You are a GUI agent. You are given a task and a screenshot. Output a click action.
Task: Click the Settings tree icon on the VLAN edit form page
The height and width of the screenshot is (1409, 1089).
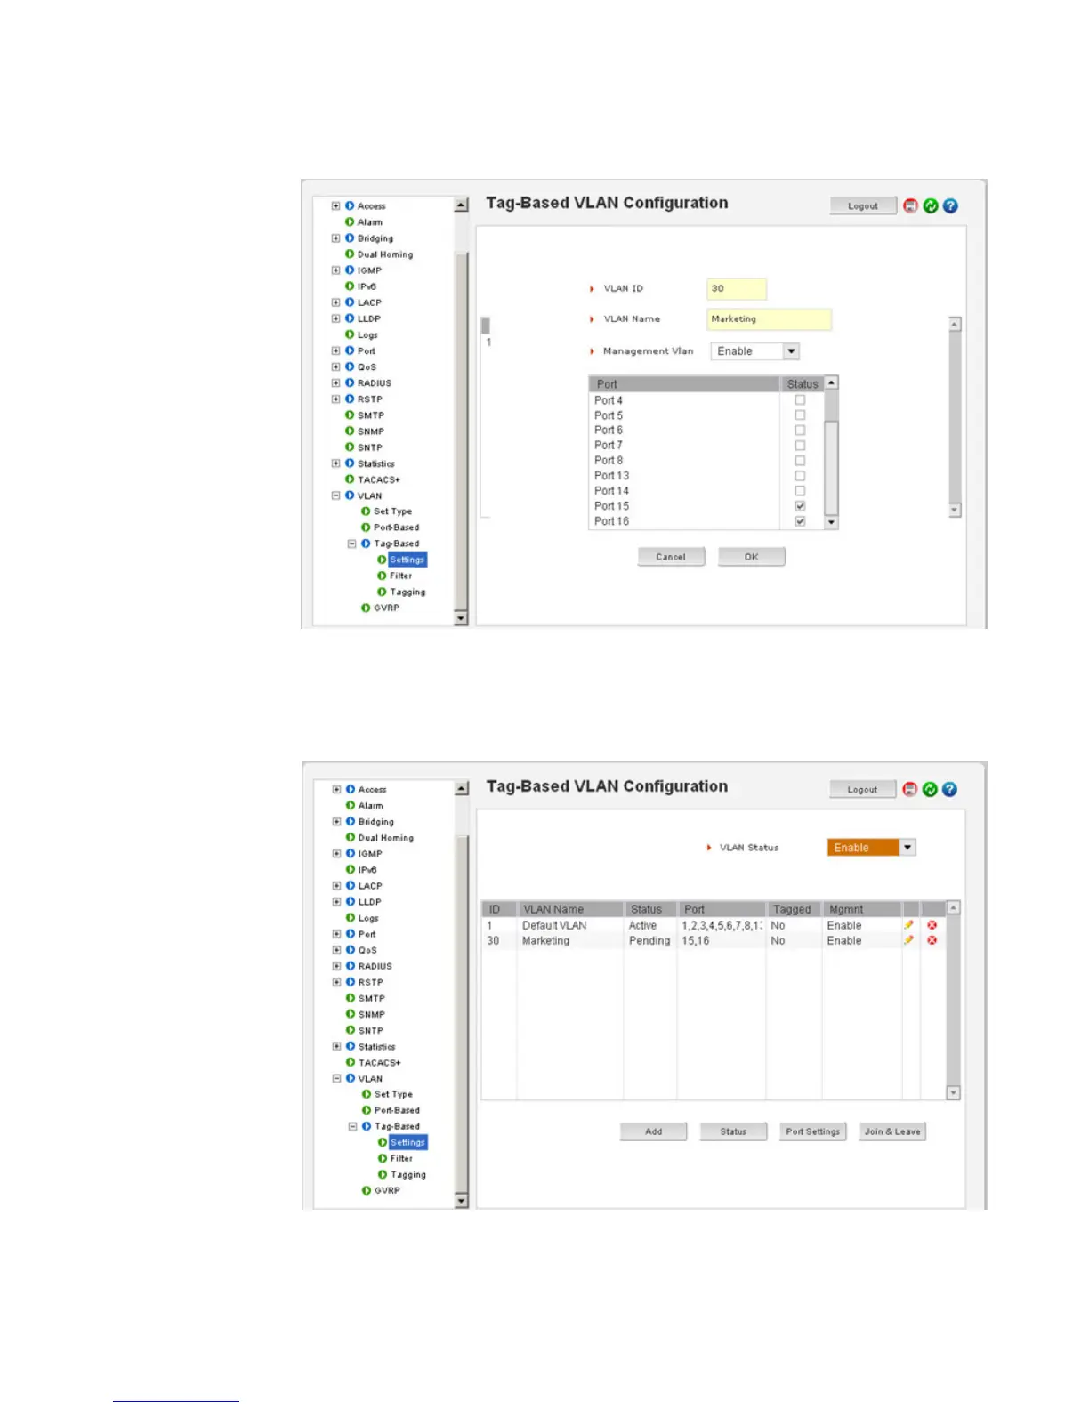point(382,560)
